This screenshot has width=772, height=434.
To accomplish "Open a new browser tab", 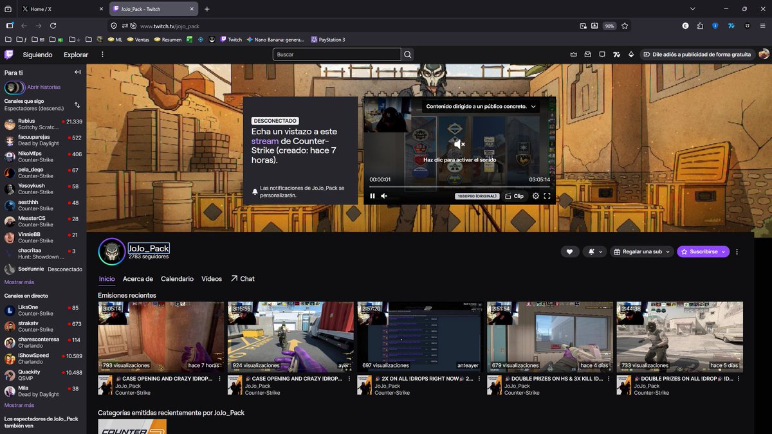I will 207,9.
